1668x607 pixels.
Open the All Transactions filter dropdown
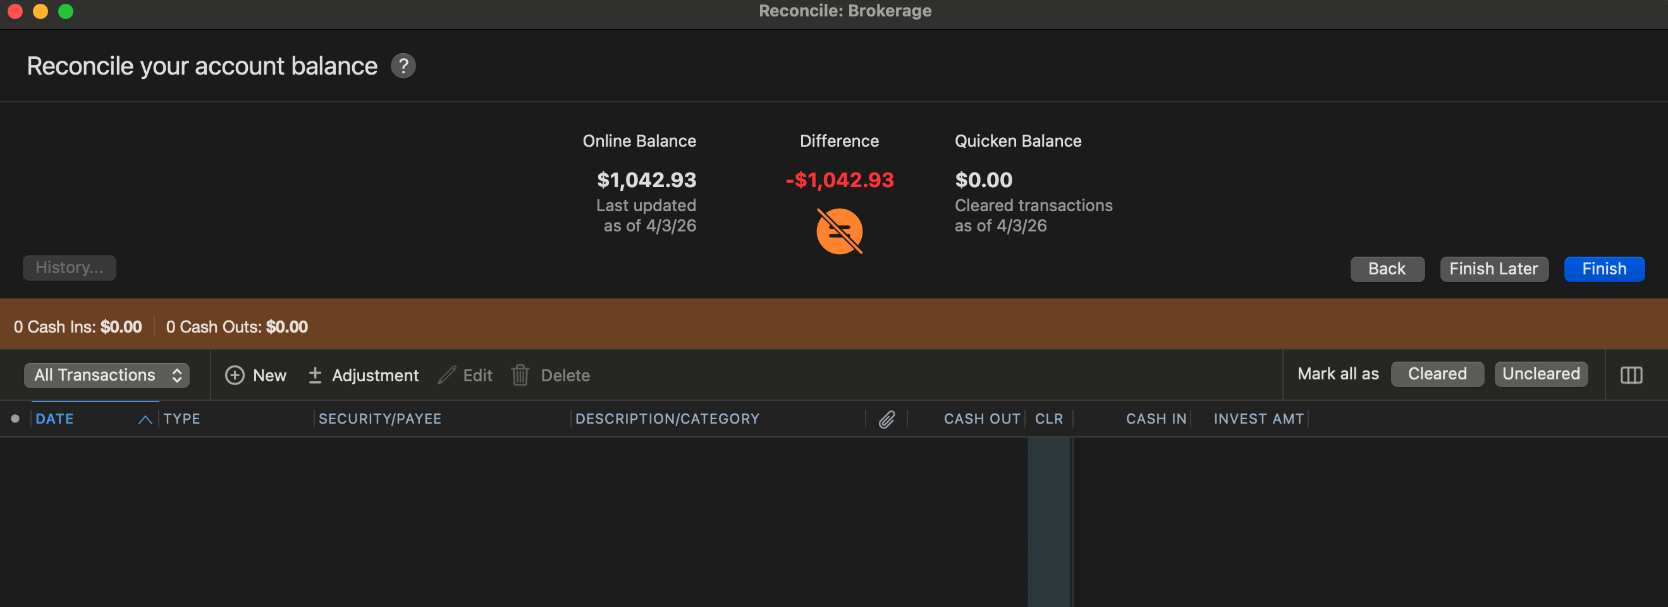107,375
